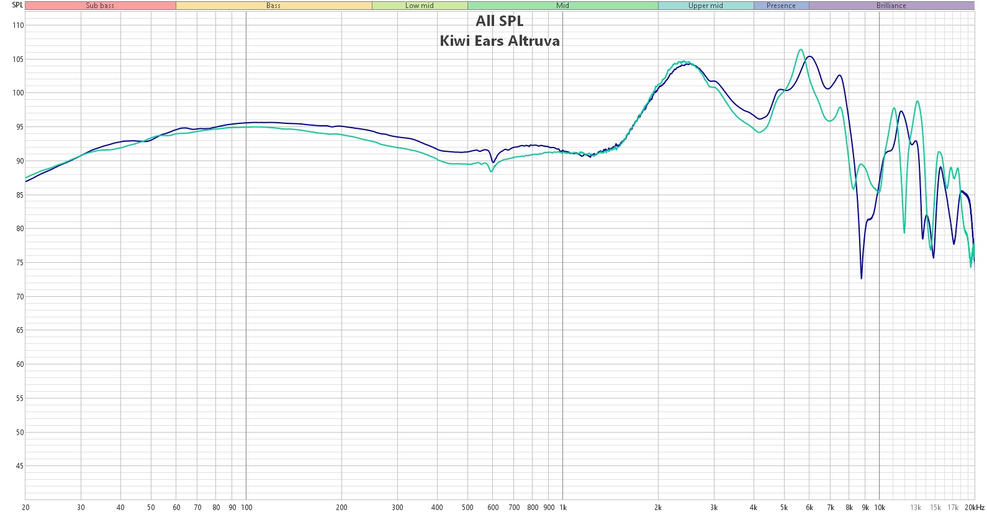Click the 8k frequency axis label
The width and height of the screenshot is (987, 515).
[x=849, y=508]
